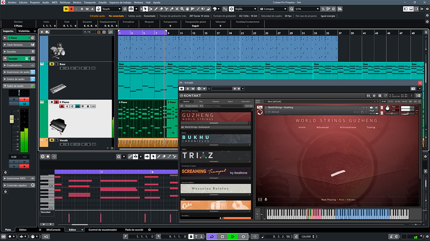Screen dimensions: 430x241
Task: Open the TRIAZ library banner
Action: [216, 155]
